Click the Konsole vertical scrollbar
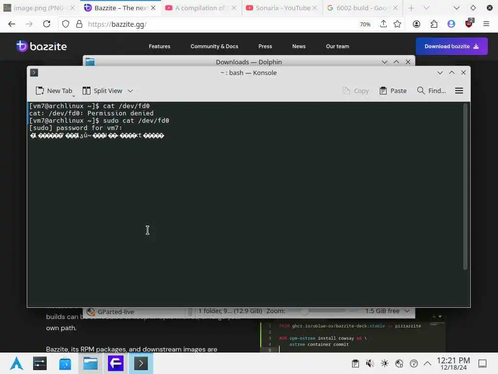This screenshot has width=498, height=374. click(465, 187)
